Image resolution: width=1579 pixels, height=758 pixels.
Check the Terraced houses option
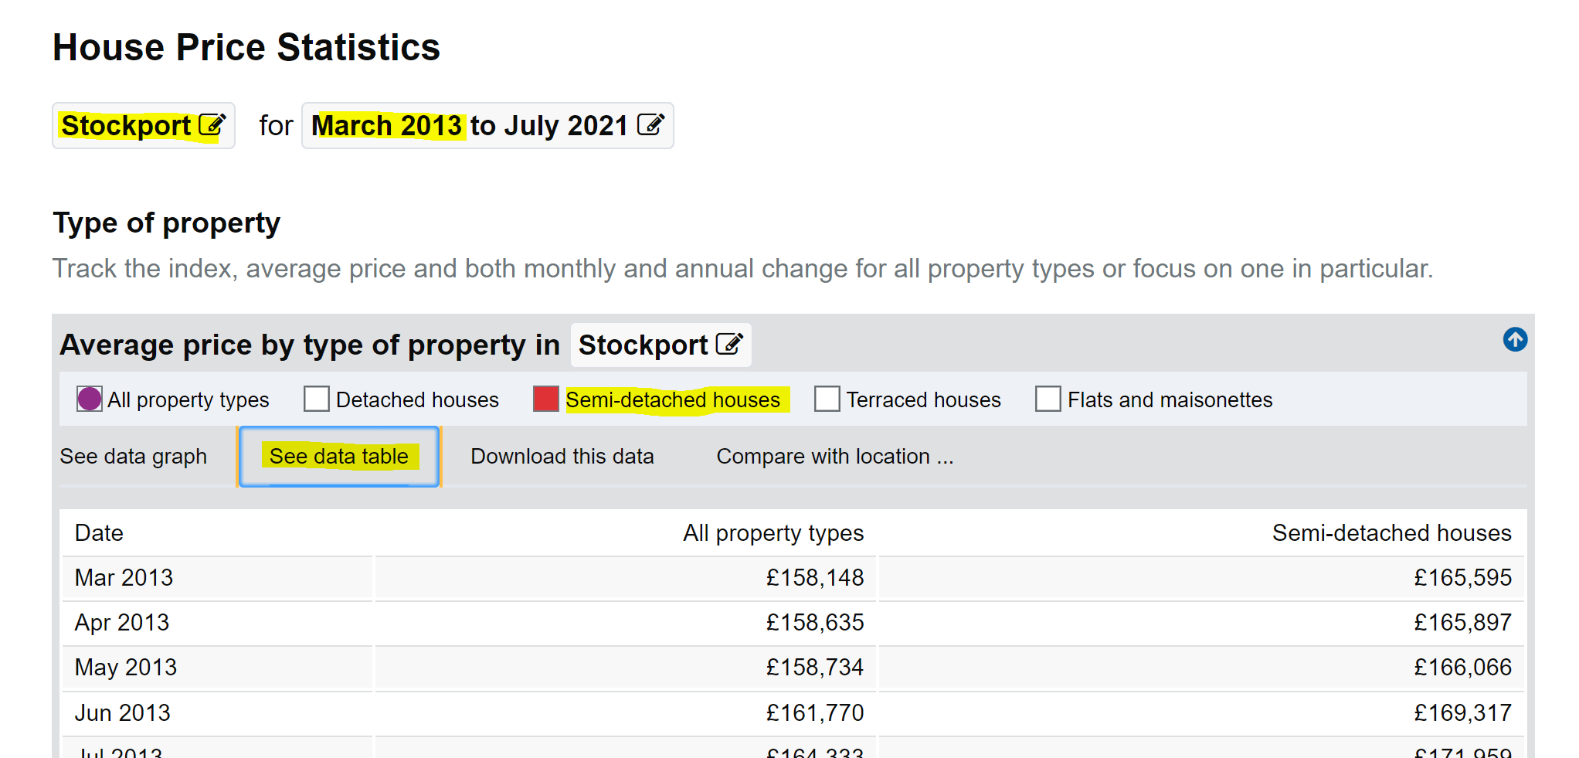[827, 399]
